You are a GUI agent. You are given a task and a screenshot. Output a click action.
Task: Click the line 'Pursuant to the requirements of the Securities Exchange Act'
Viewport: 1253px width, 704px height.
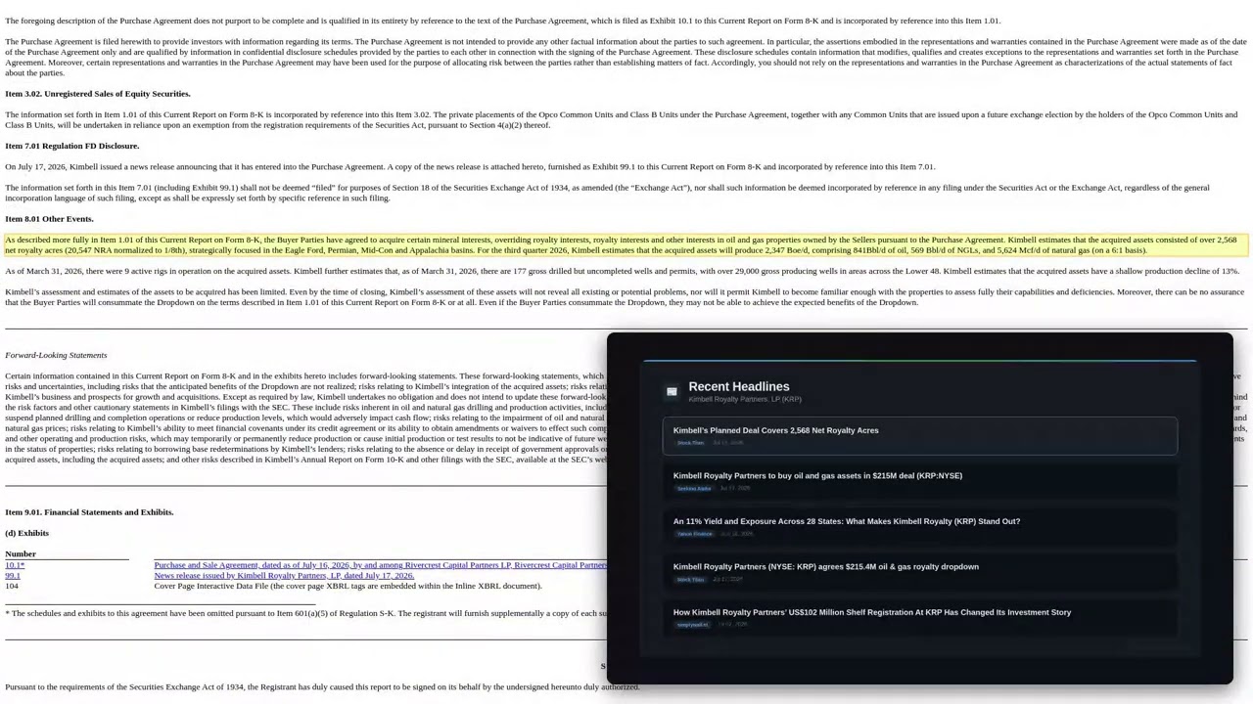click(322, 687)
